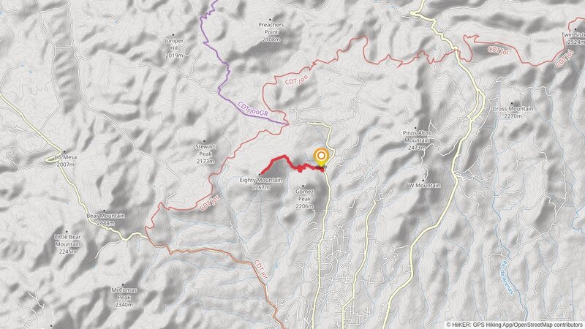The width and height of the screenshot is (585, 329).
Task: Click the yellow trailhead location pin
Action: point(320,157)
